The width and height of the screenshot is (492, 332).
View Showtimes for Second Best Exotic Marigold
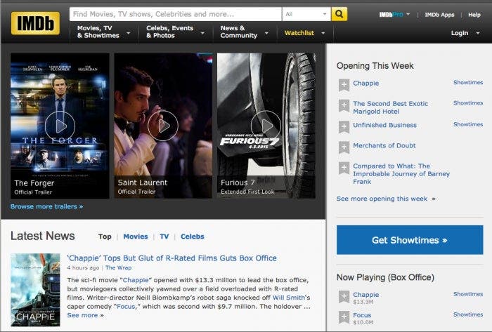468,102
